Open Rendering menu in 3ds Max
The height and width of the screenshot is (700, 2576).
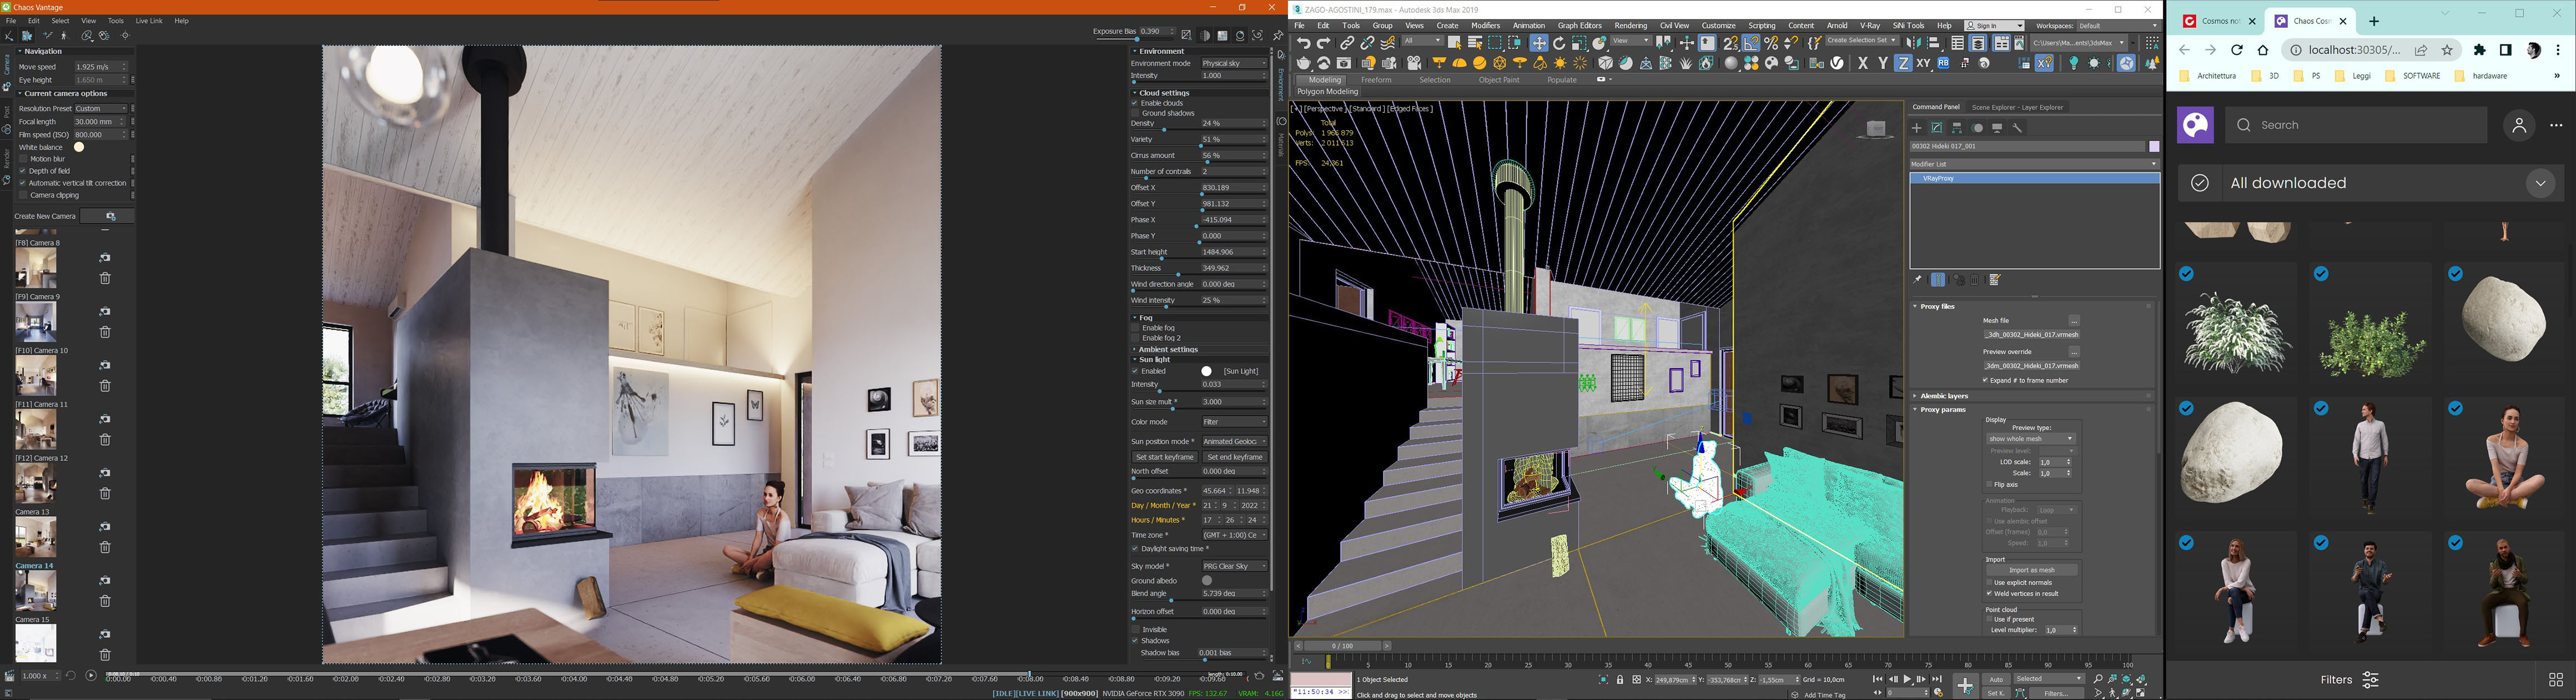[1630, 26]
